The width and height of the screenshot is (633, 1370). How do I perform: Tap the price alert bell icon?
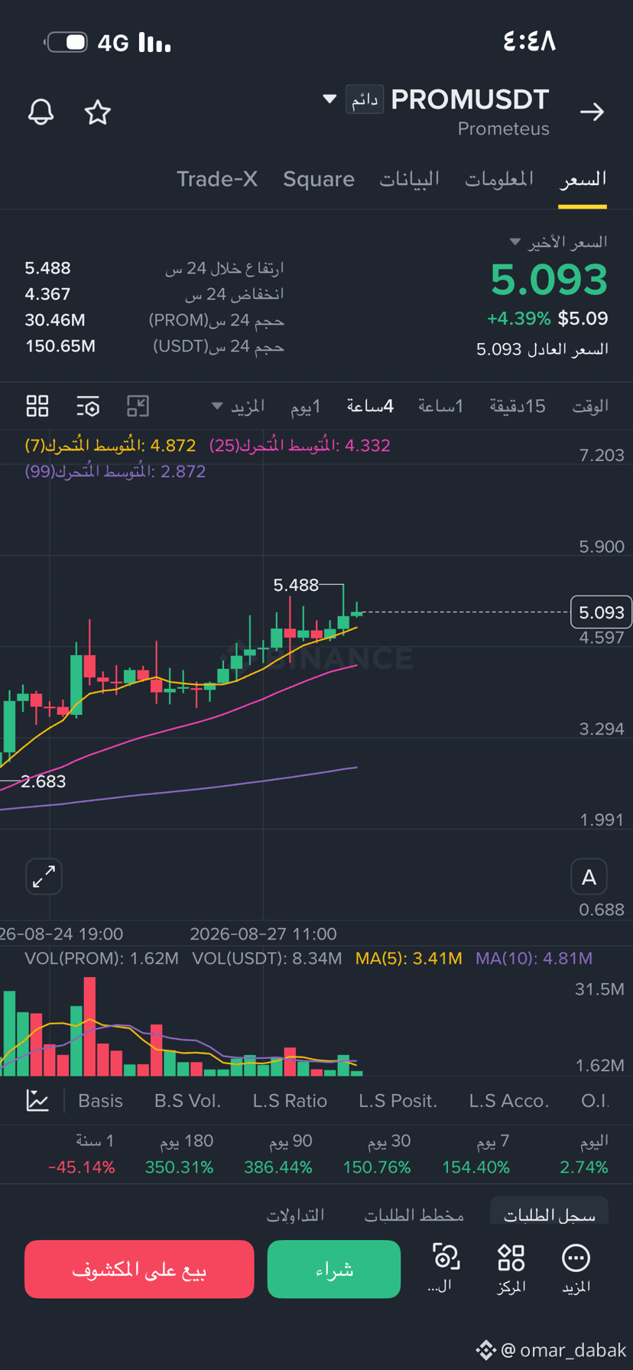click(41, 112)
